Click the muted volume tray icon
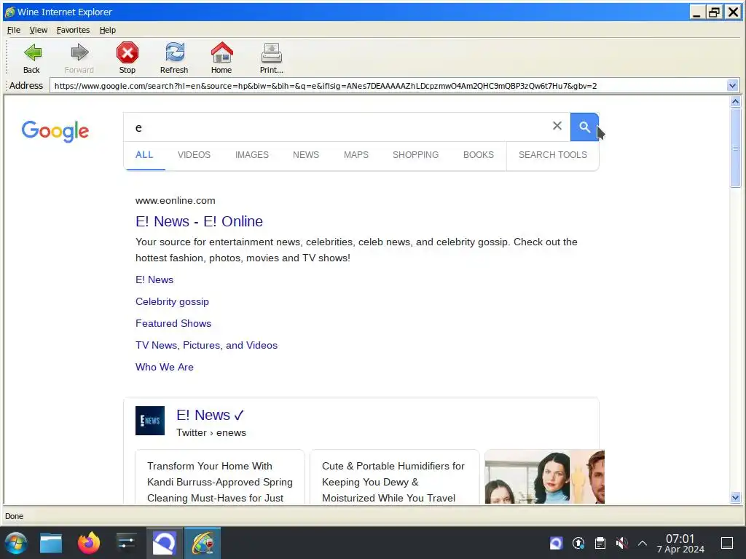 tap(621, 543)
